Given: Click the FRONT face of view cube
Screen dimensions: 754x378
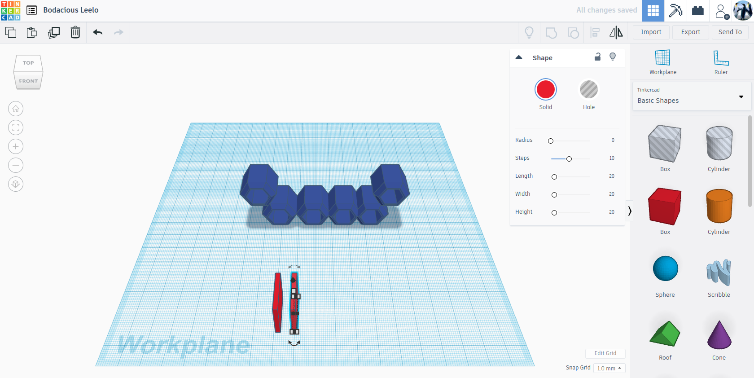Looking at the screenshot, I should 28,81.
